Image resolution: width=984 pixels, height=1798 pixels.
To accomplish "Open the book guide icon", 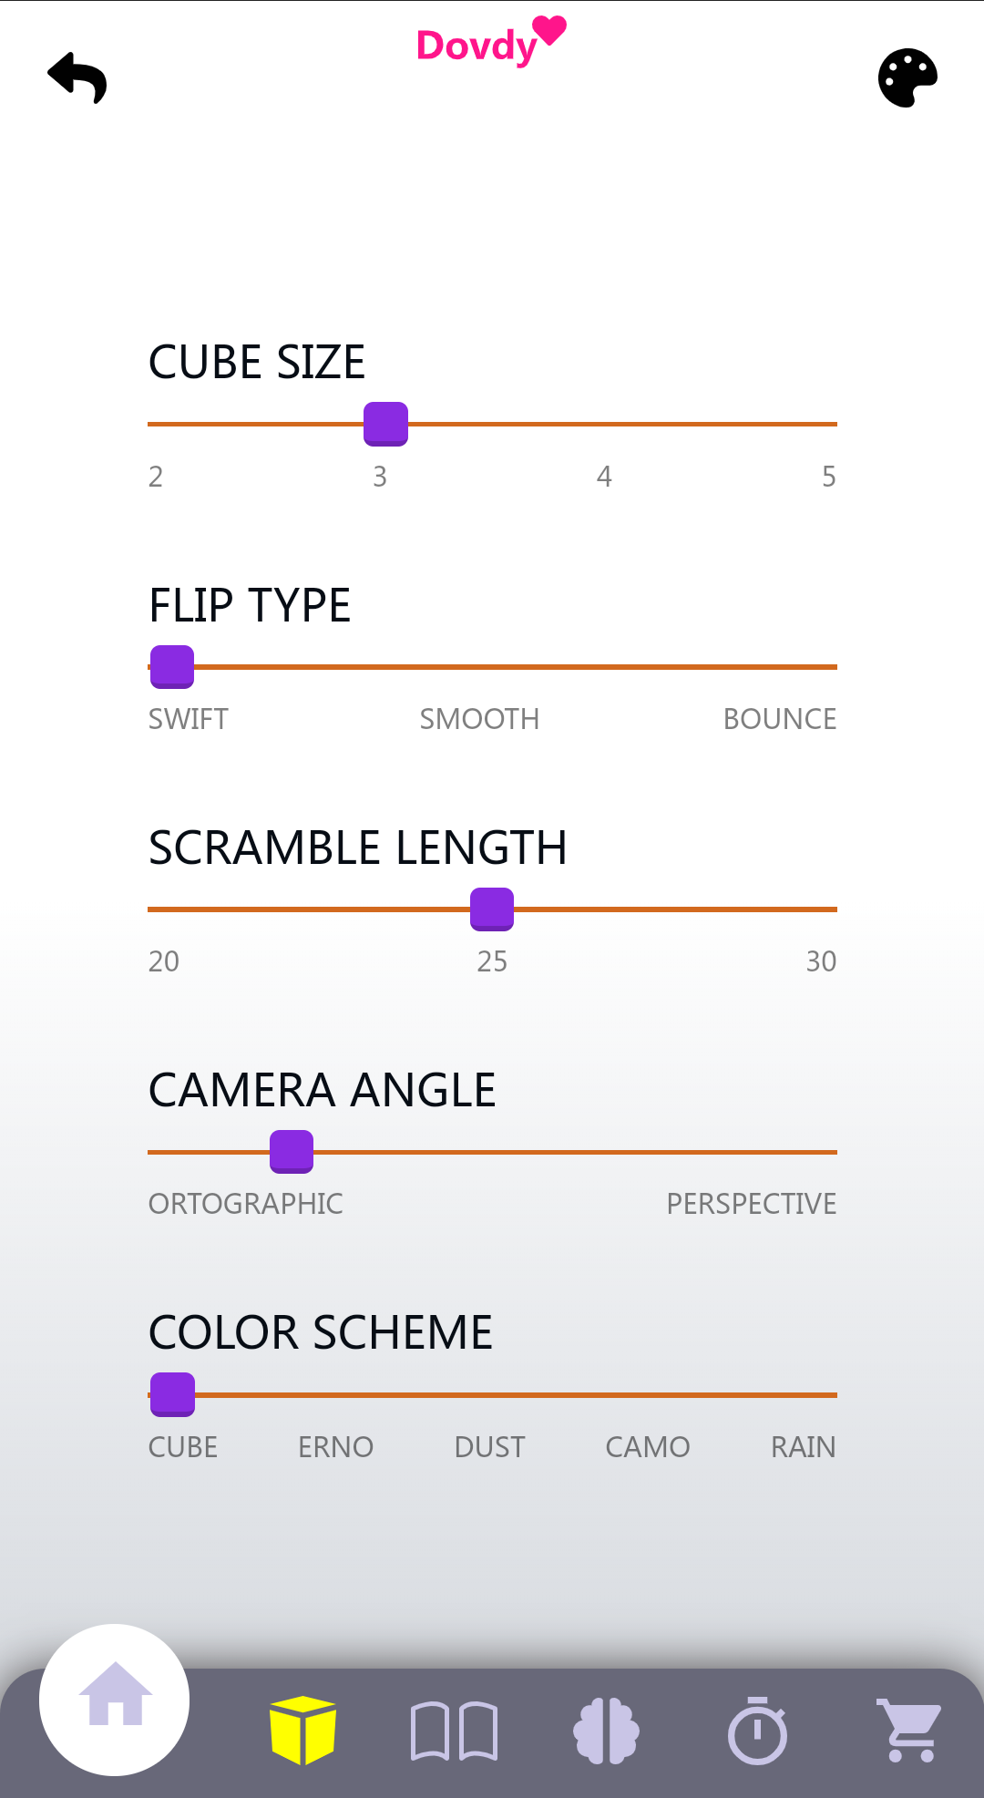I will pos(454,1731).
